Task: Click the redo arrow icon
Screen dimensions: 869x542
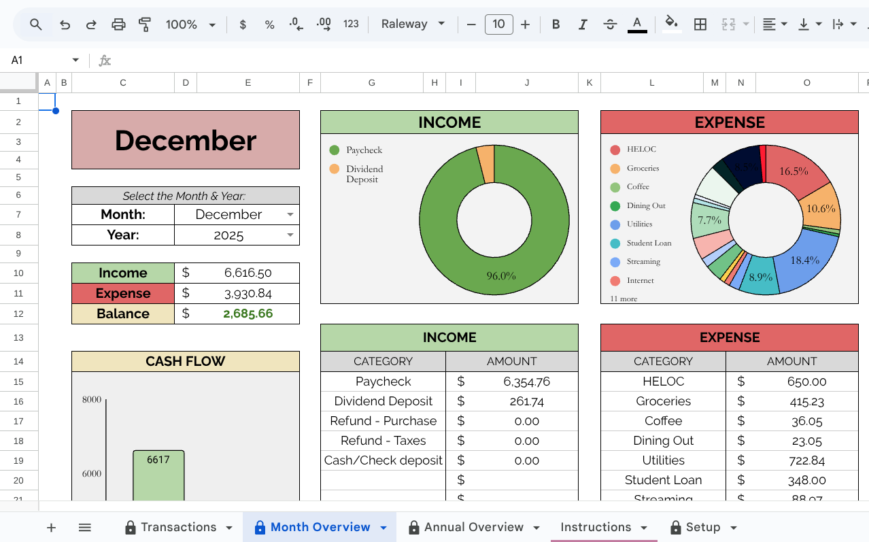Action: click(91, 24)
